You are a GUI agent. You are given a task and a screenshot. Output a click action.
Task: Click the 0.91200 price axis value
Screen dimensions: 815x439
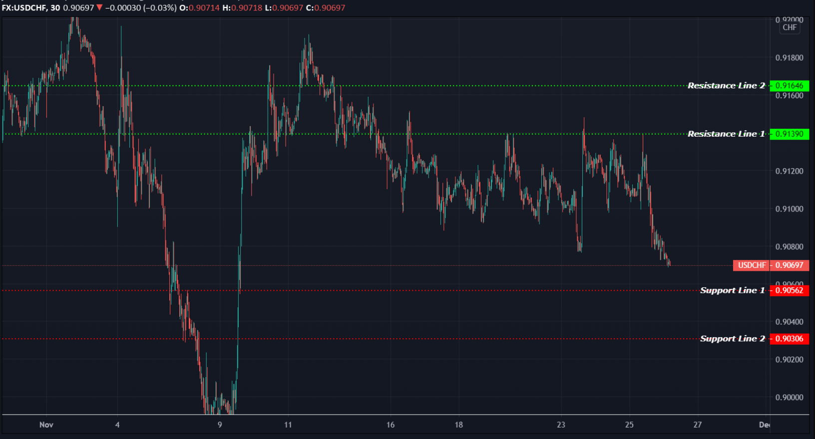tap(789, 171)
